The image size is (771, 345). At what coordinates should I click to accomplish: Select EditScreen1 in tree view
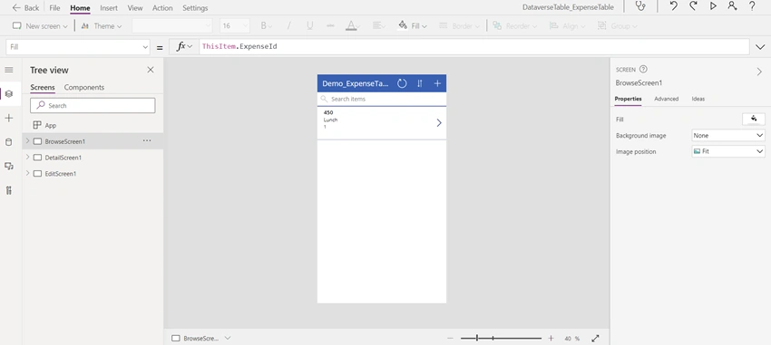pos(61,174)
